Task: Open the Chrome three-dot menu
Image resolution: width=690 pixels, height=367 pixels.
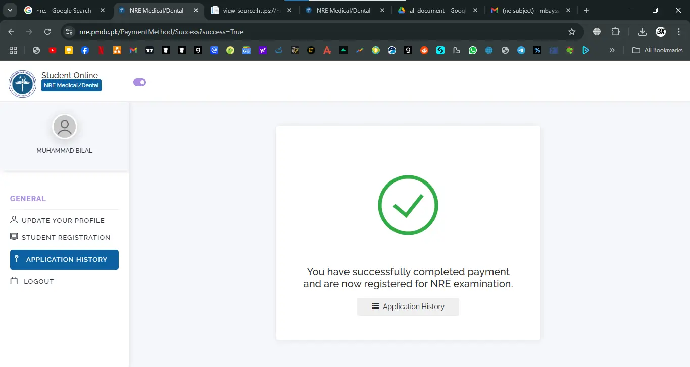Action: (x=679, y=31)
